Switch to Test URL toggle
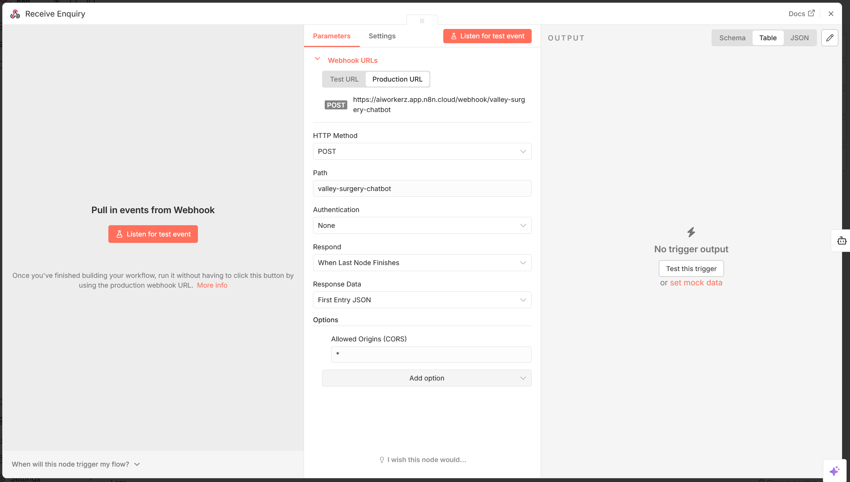The image size is (850, 482). click(344, 79)
